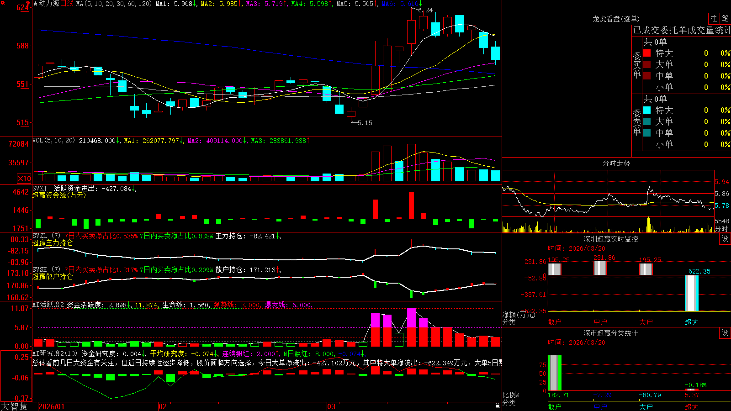
Task: Click the 已成交委托单成交量统计 header
Action: coord(682,30)
